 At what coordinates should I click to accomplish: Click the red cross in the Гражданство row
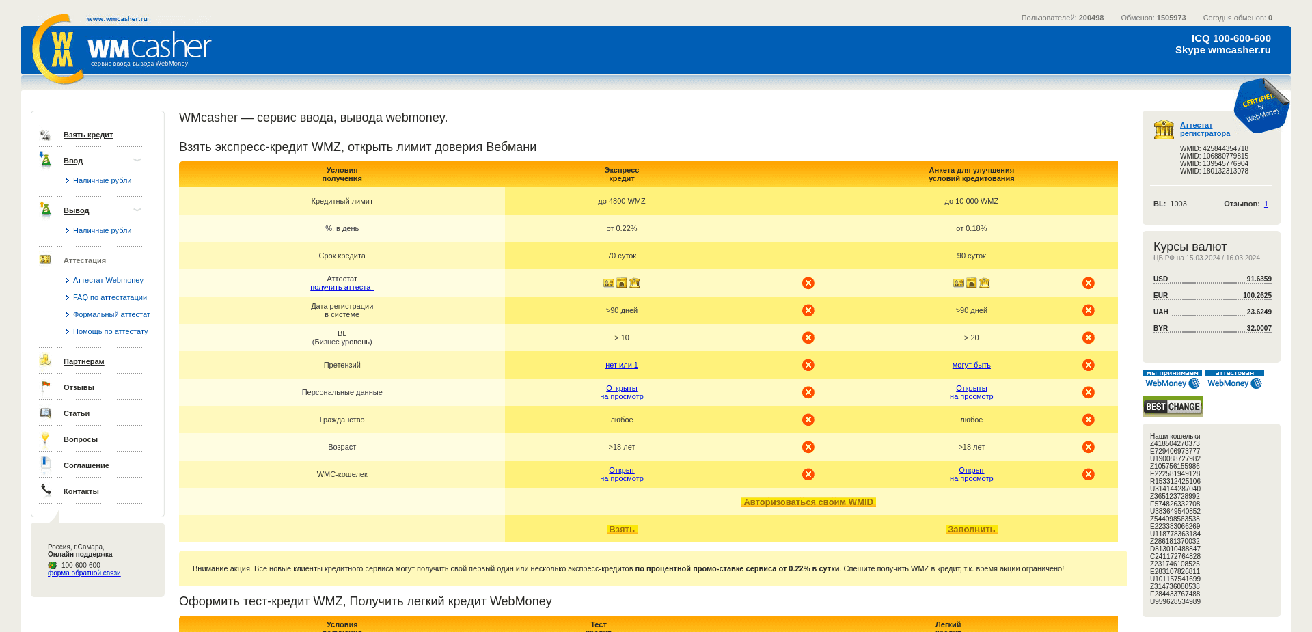click(808, 420)
